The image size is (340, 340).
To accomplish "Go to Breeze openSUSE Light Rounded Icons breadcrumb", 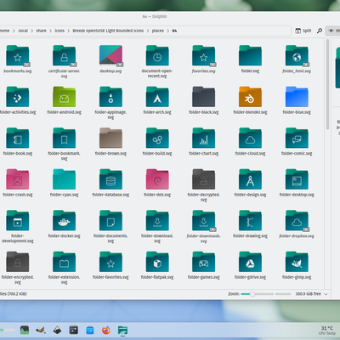I will click(108, 31).
